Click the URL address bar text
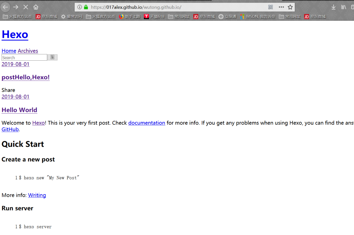 coord(136,7)
